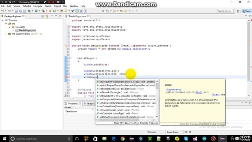The width and height of the screenshot is (252, 142).
Task: Click the Run External Tools icon
Action: (43, 11)
